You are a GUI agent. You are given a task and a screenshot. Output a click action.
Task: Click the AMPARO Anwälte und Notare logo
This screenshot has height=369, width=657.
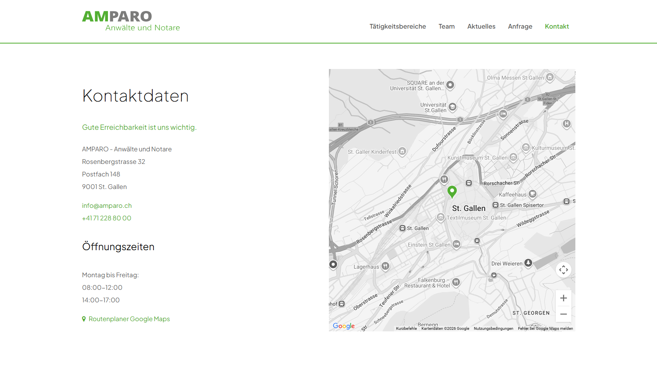click(131, 21)
